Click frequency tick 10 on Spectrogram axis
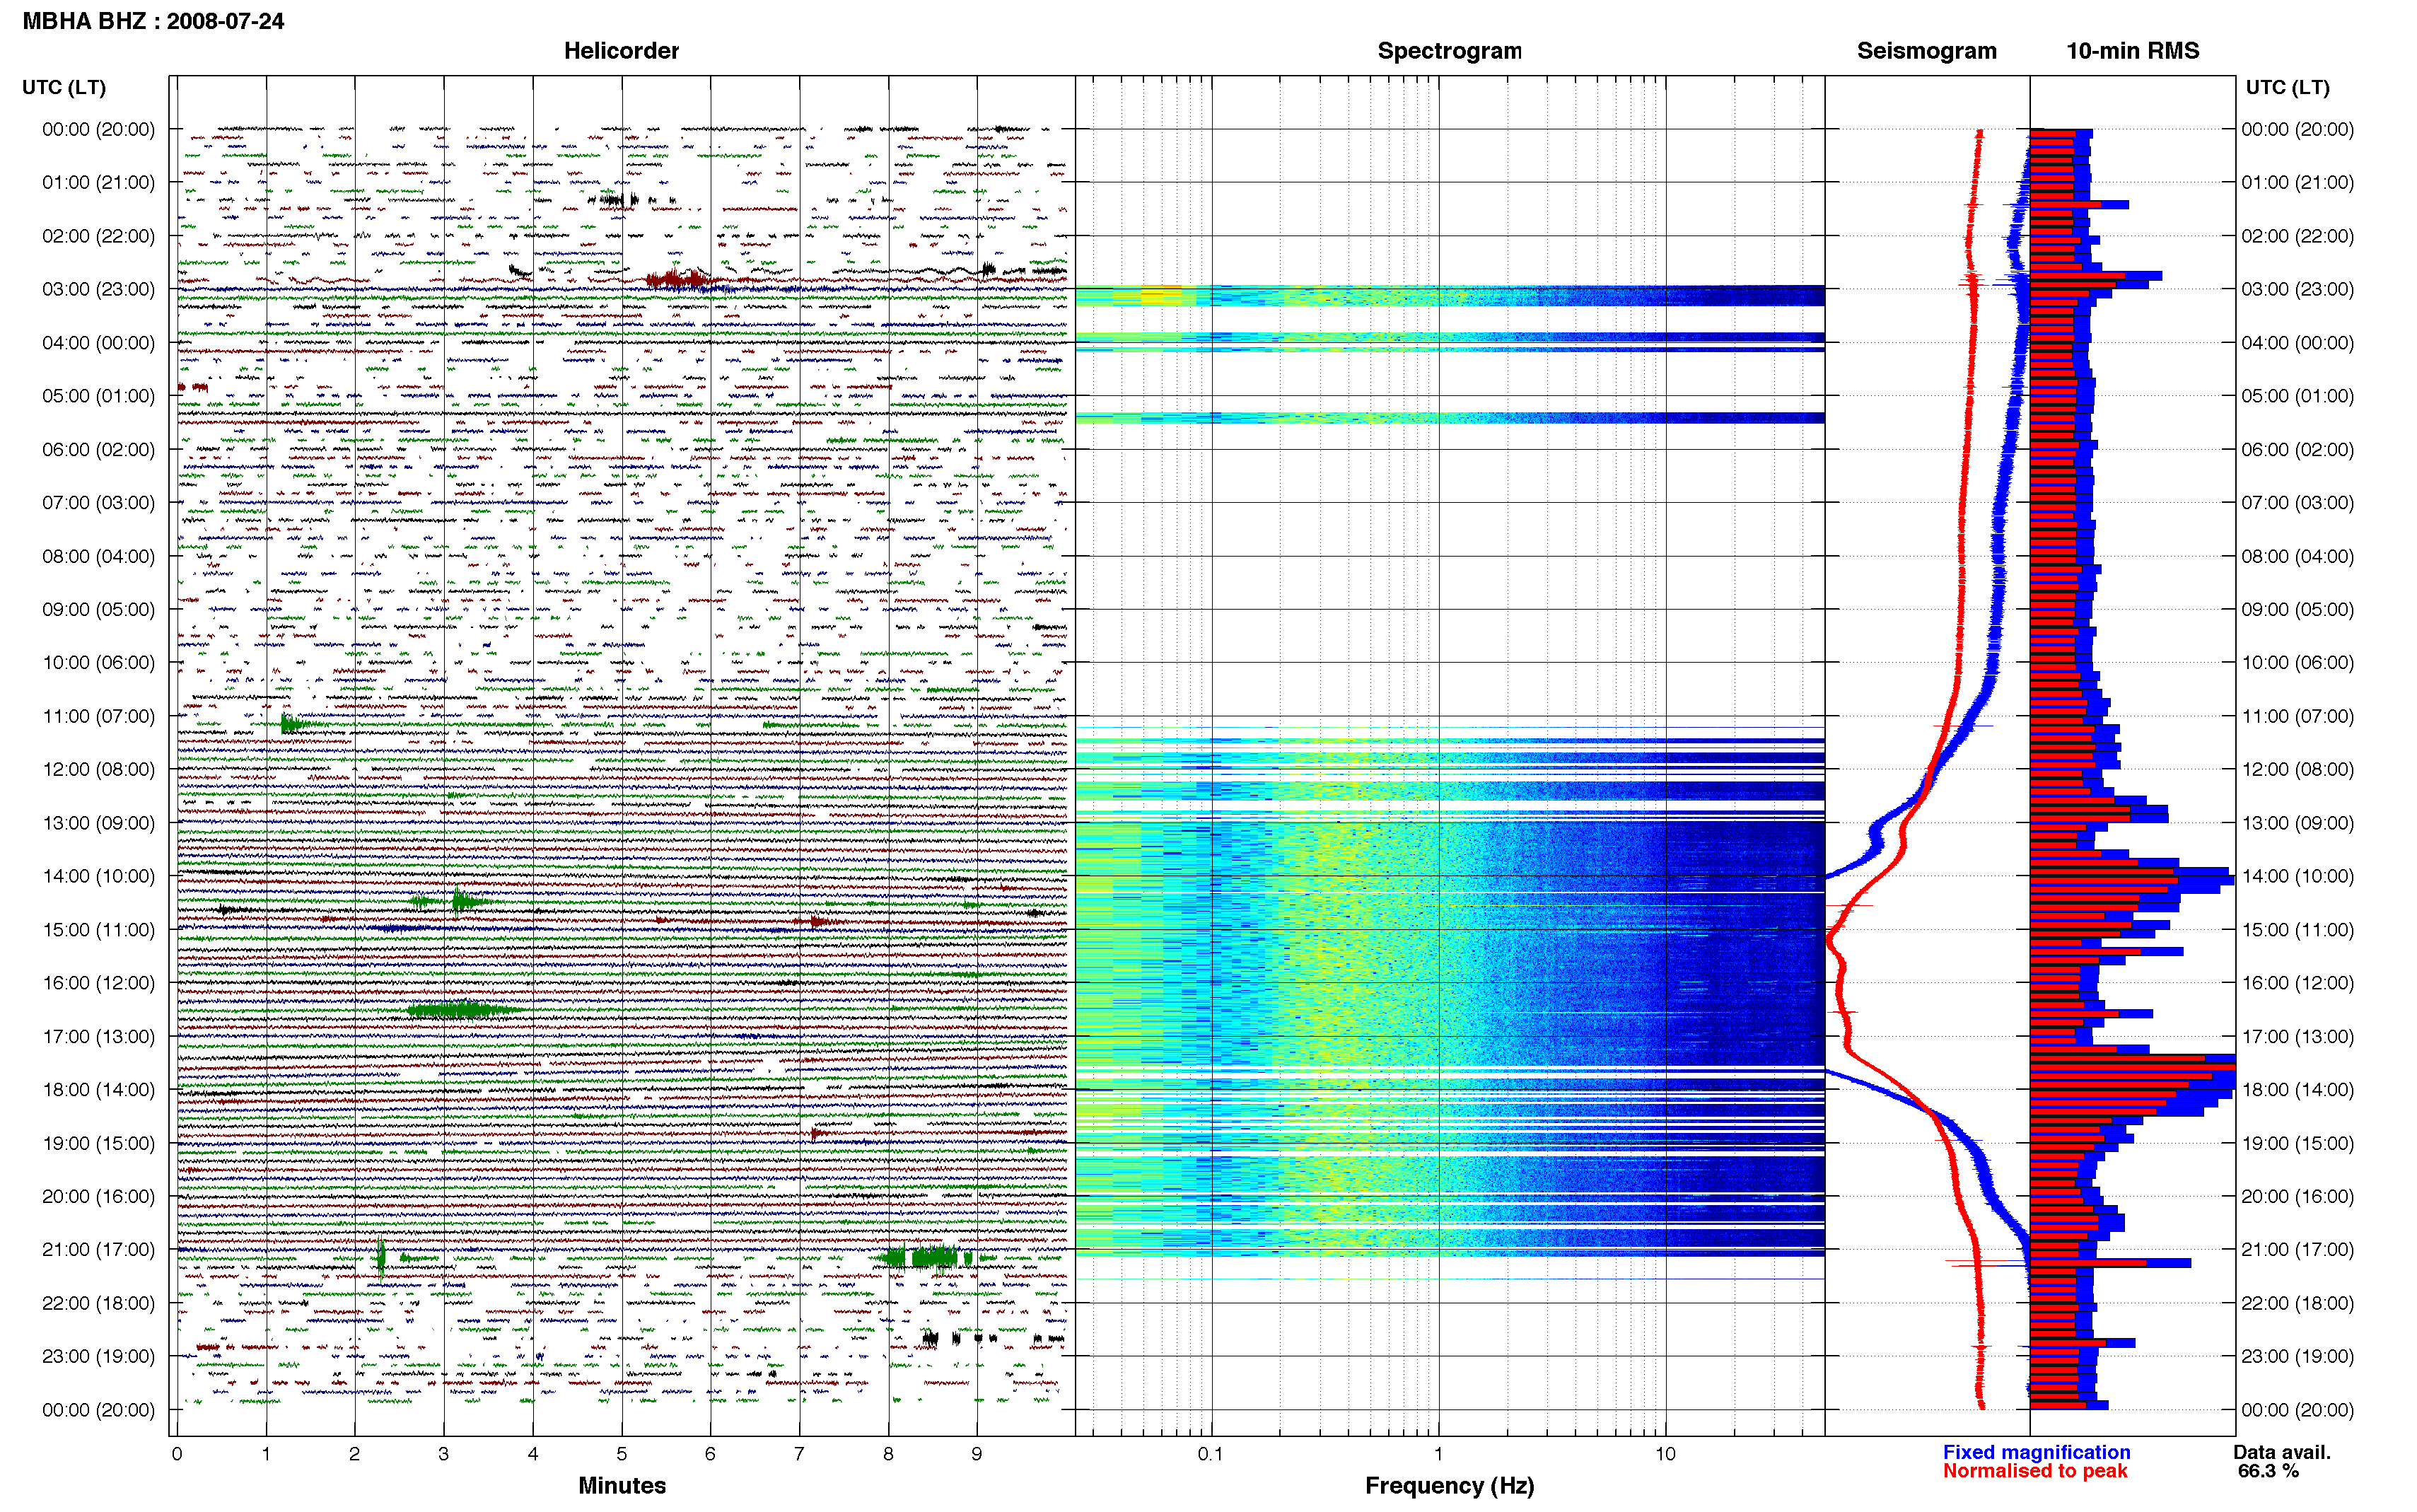 (x=1665, y=1454)
